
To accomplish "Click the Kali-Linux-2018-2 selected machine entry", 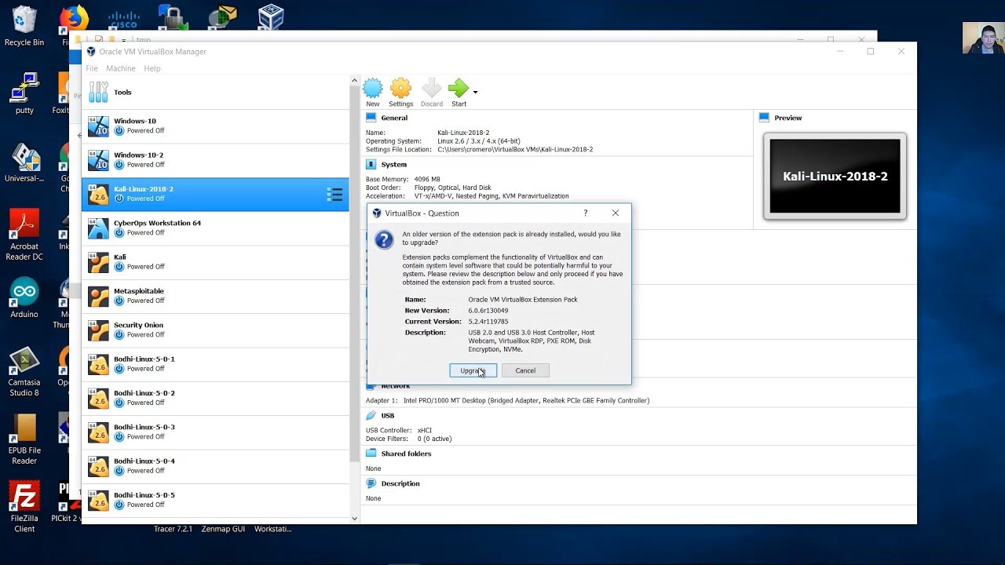I will click(215, 194).
